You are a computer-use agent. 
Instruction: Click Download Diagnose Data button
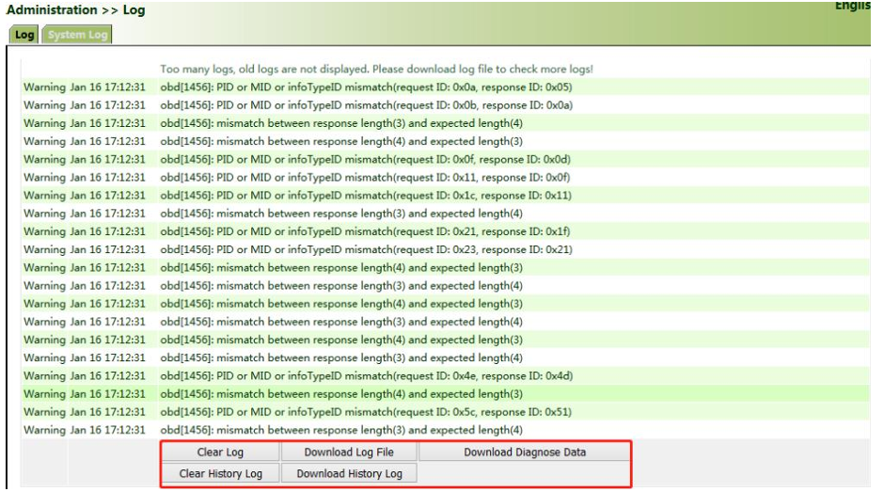[x=525, y=452]
